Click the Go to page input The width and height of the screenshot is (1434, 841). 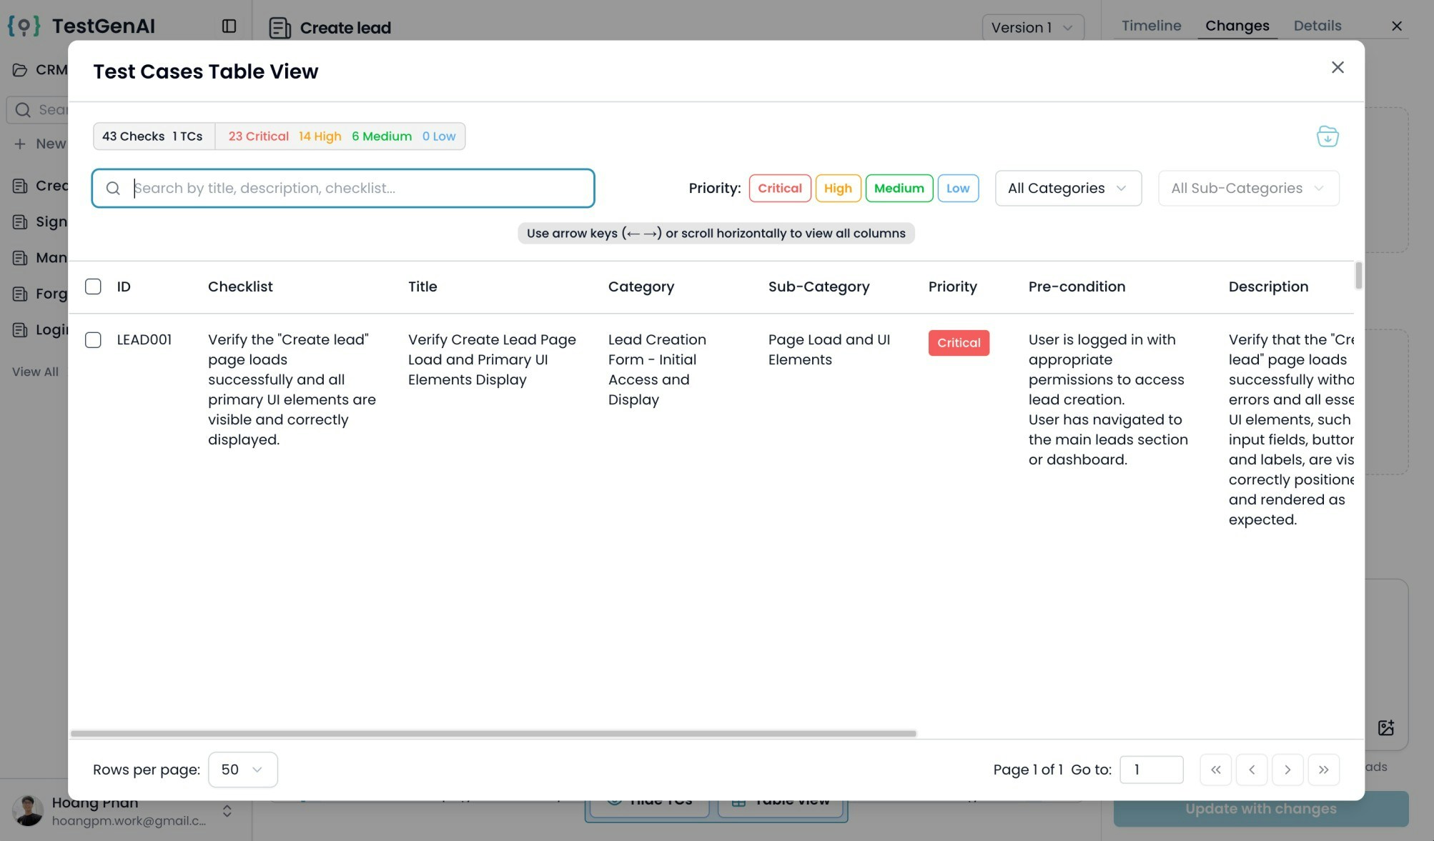[1151, 770]
